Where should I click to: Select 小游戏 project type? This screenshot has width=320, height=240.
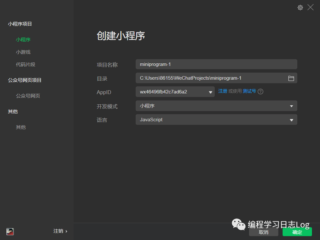(x=23, y=52)
